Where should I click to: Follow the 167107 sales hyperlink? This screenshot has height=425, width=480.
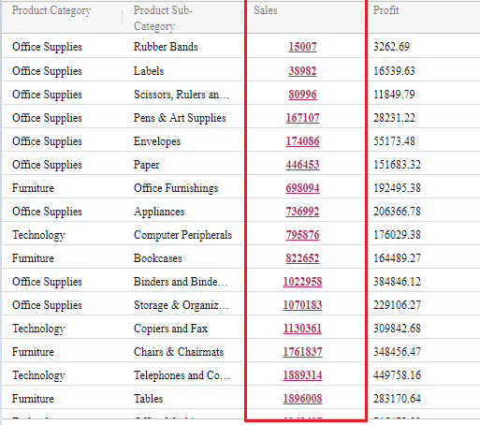(302, 118)
